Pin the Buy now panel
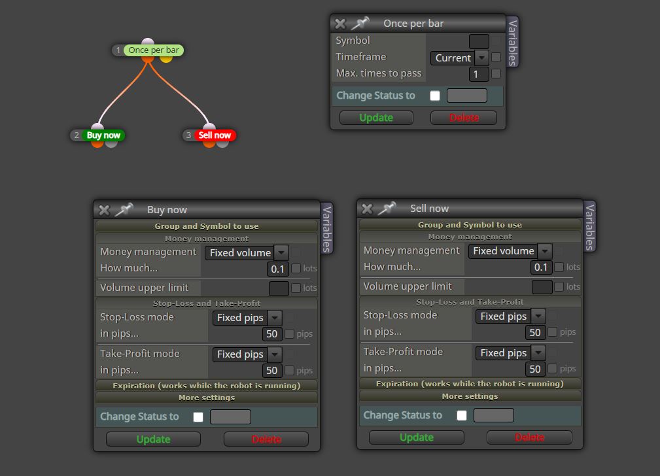660x476 pixels. click(124, 209)
